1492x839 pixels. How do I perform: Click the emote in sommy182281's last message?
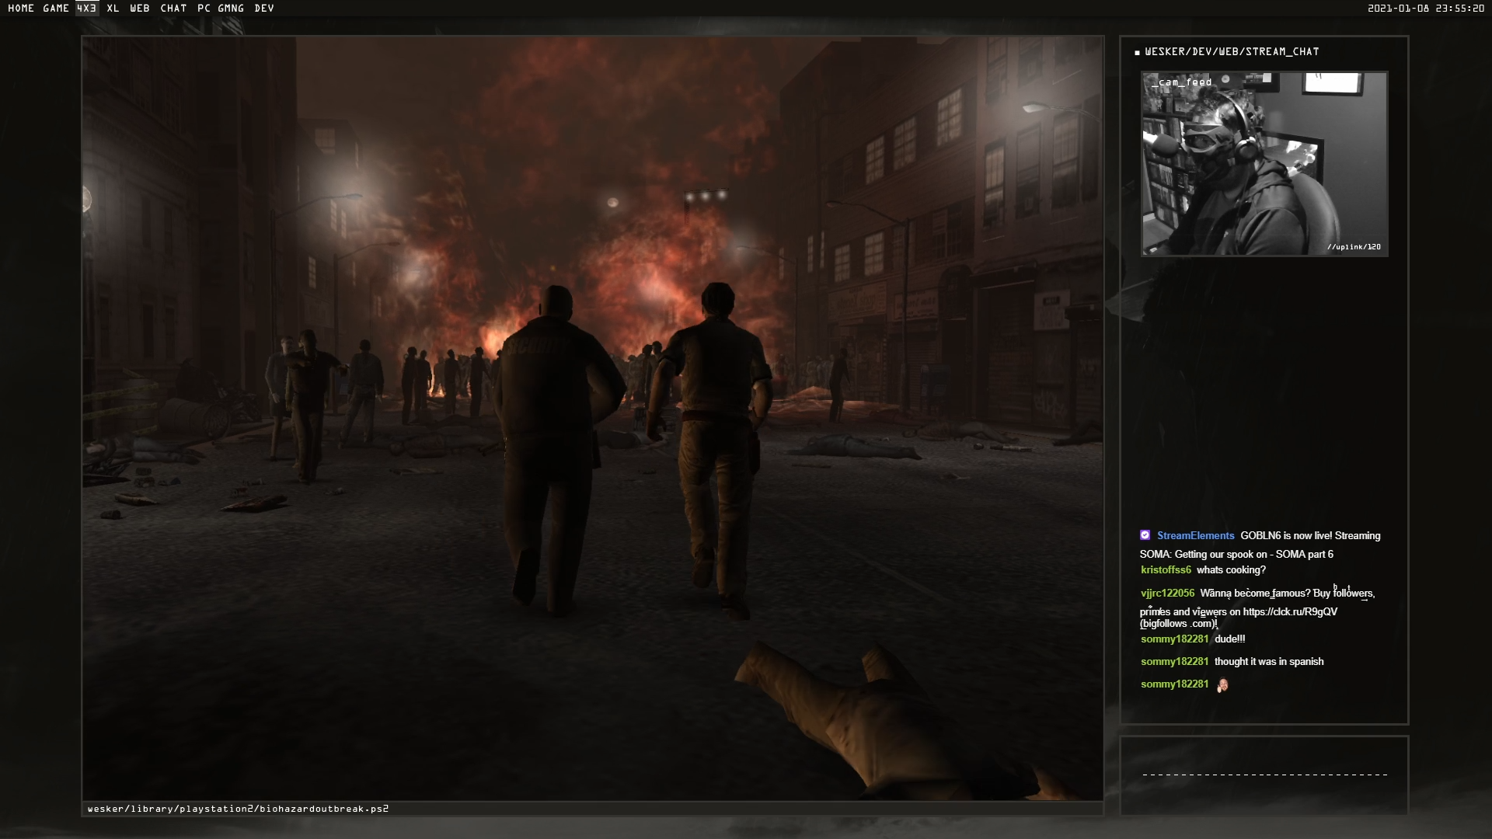pyautogui.click(x=1222, y=685)
